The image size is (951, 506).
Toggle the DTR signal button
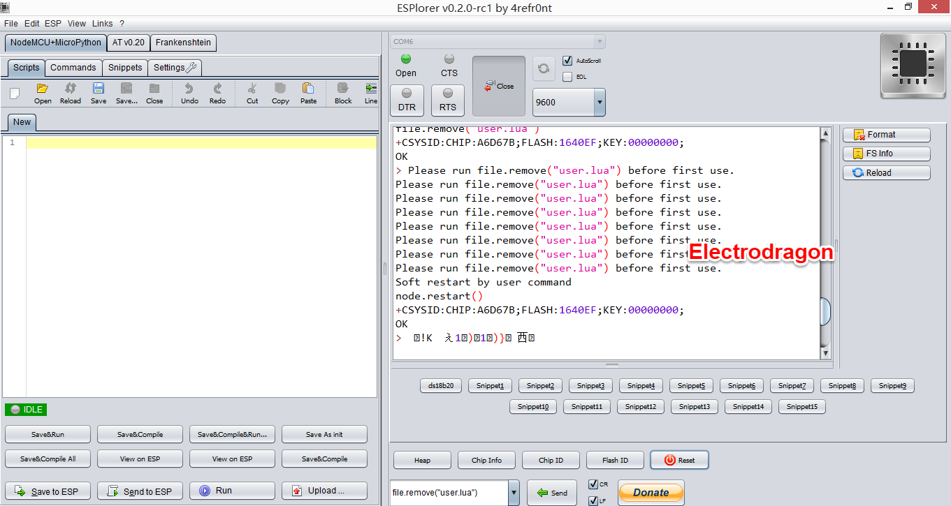point(407,100)
